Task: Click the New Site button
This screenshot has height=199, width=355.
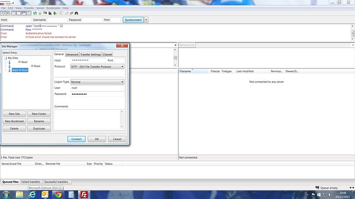Action: 14,114
